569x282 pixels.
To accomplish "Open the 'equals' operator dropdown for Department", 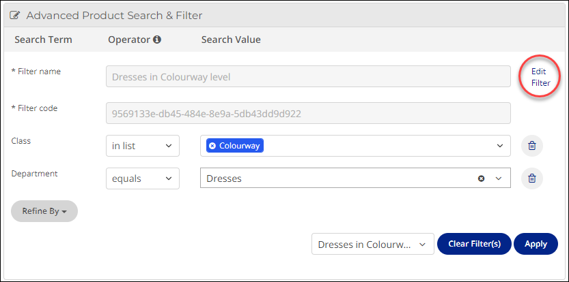I will coord(143,178).
